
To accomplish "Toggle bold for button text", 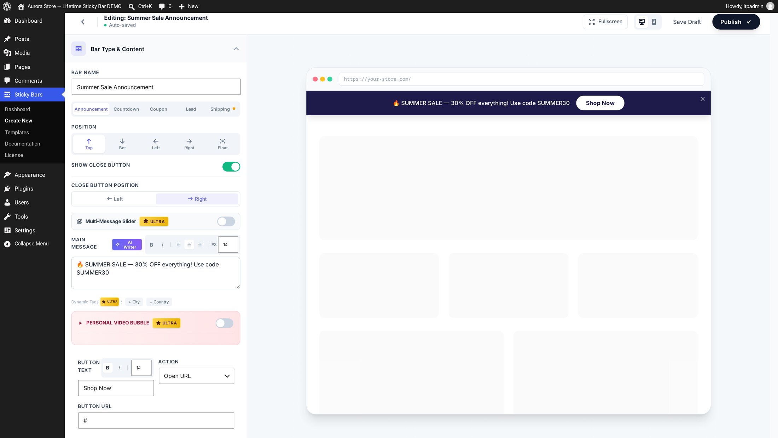I will 108,368.
